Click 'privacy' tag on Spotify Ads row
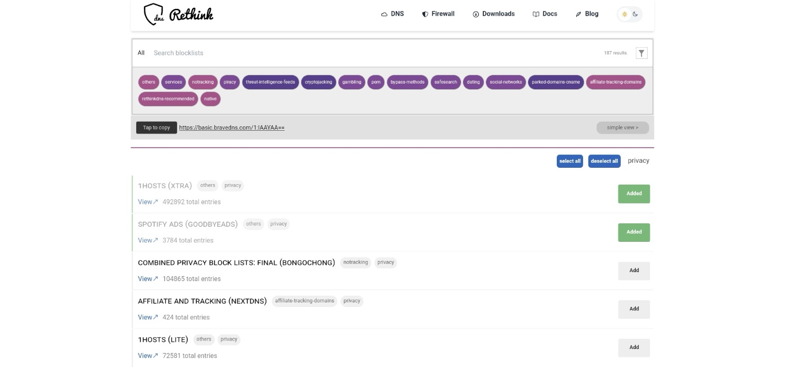Viewport: 785px width, 367px height. pos(279,224)
